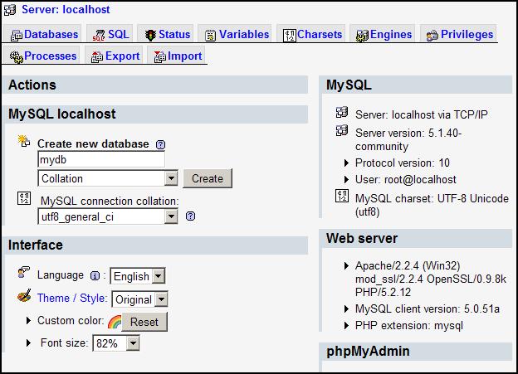Click the Custom color label
Image resolution: width=518 pixels, height=374 pixels.
[x=71, y=321]
